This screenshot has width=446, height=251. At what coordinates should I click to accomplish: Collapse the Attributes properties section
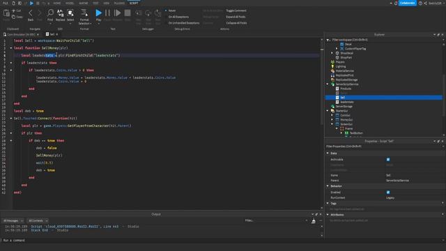(x=328, y=215)
